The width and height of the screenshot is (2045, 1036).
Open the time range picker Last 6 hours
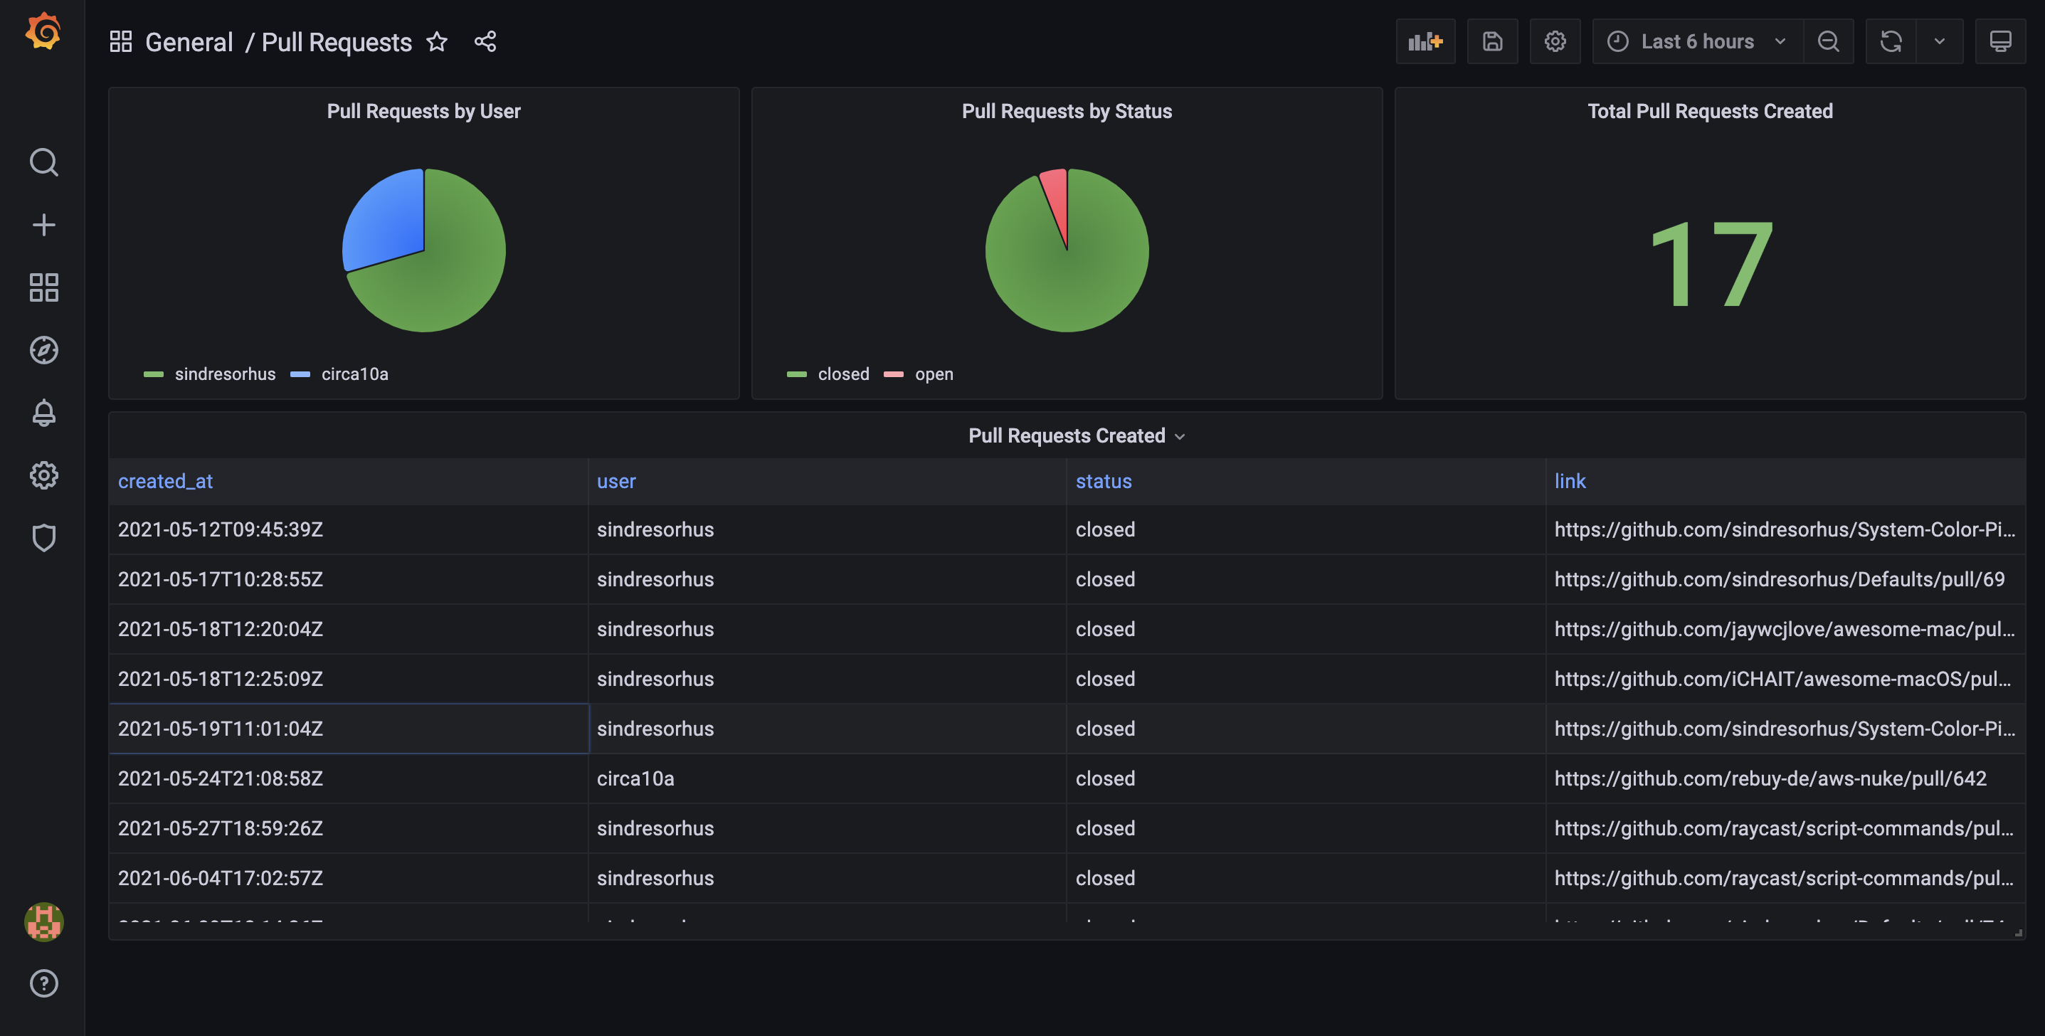coord(1696,41)
